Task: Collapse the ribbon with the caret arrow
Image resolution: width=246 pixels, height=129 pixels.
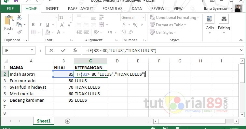Action: pos(241,40)
